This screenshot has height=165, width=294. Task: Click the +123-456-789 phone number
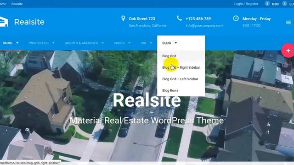point(198,19)
